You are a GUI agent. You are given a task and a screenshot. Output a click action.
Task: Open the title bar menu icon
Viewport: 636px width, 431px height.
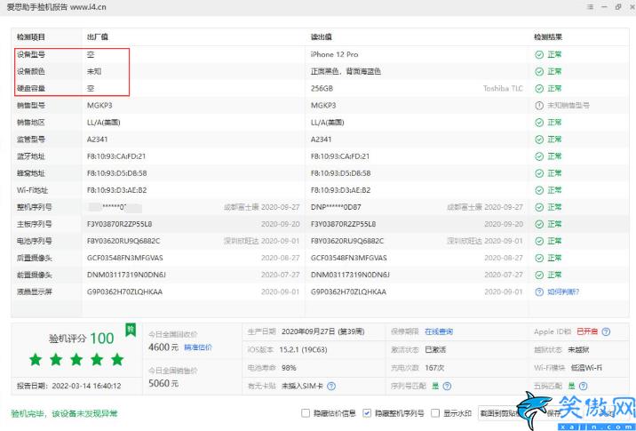point(590,7)
